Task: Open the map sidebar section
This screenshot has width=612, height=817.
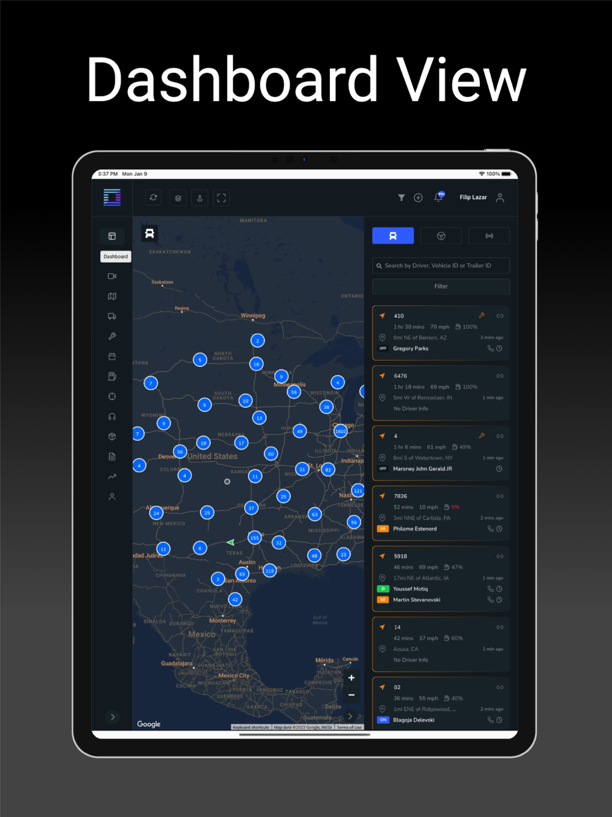Action: [112, 296]
